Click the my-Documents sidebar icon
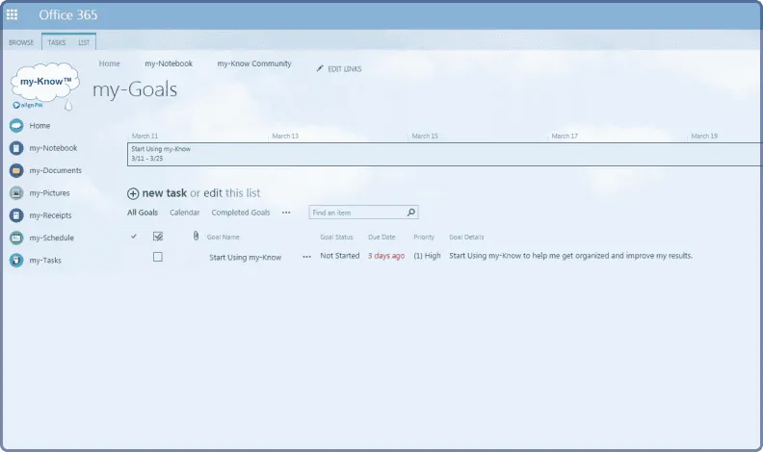The width and height of the screenshot is (763, 452). 16,170
